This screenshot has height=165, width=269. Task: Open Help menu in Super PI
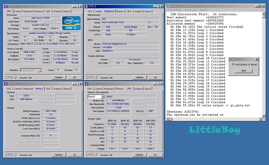[203, 10]
